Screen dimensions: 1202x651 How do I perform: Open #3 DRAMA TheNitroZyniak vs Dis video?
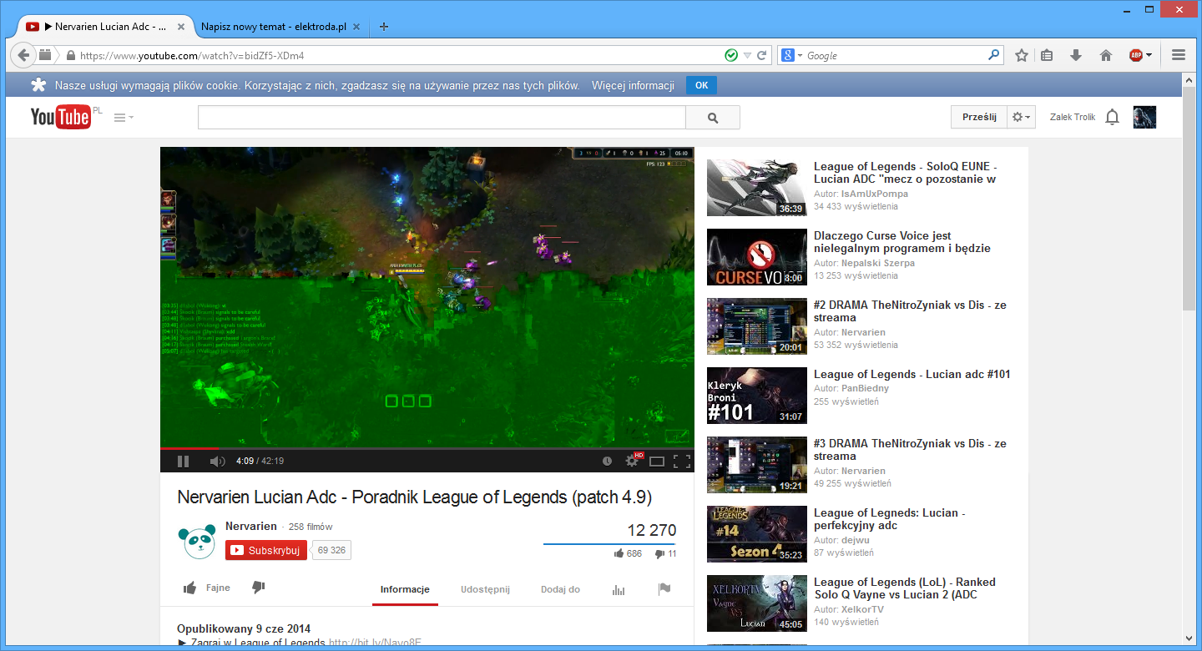tap(910, 450)
